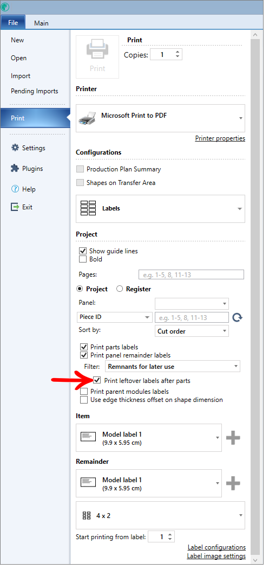Enable the Bold checkbox

click(83, 259)
